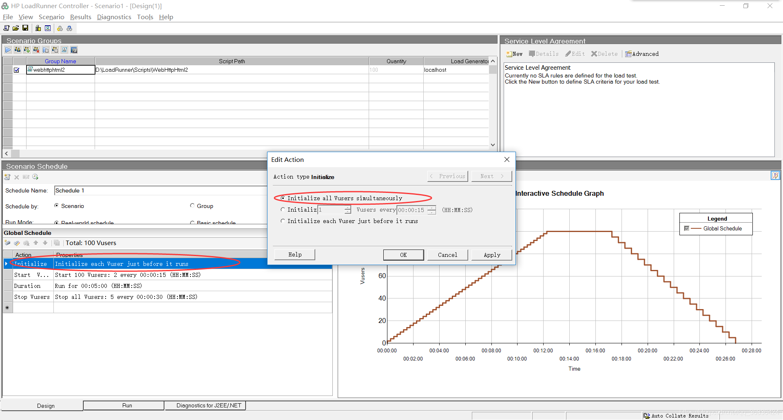Image resolution: width=783 pixels, height=420 pixels.
Task: Click the run-time settings icon with play and list
Action: tap(46, 50)
